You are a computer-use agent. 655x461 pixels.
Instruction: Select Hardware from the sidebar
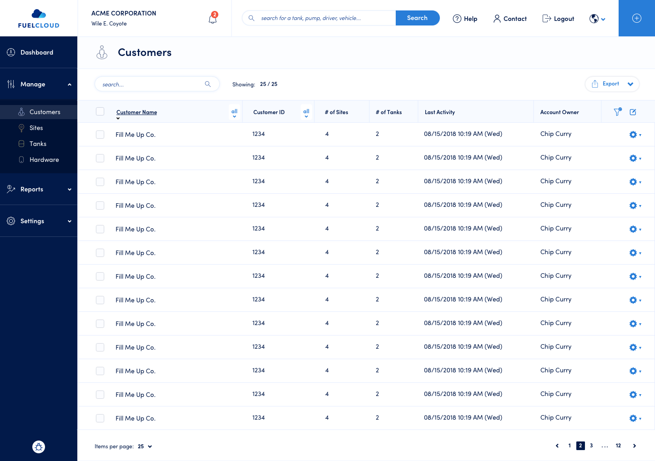click(44, 160)
